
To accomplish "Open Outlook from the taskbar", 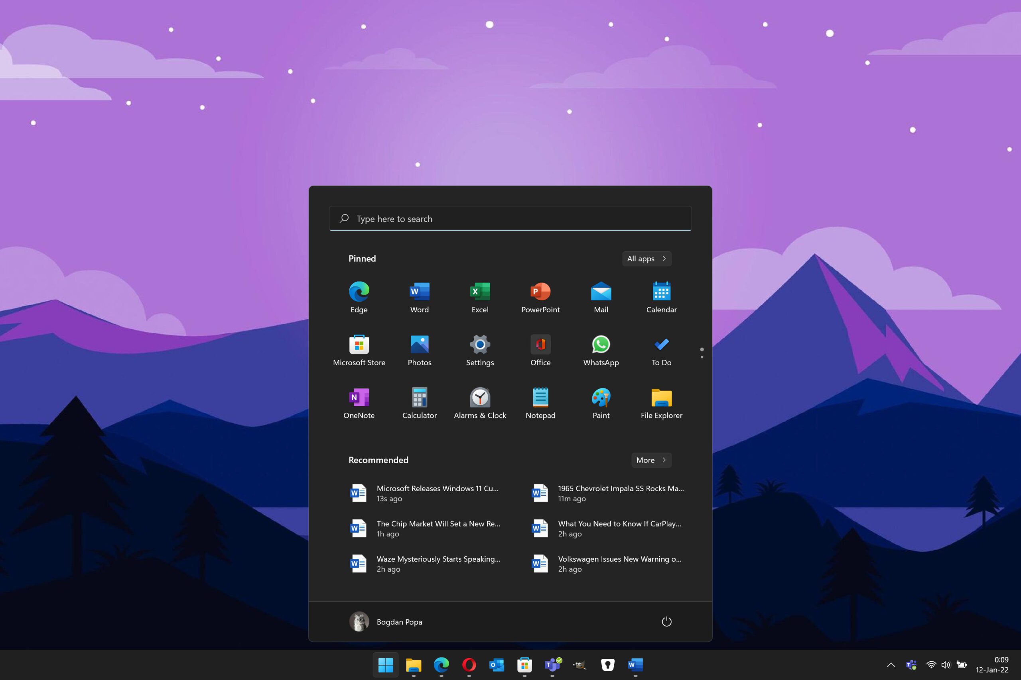I will click(x=497, y=664).
